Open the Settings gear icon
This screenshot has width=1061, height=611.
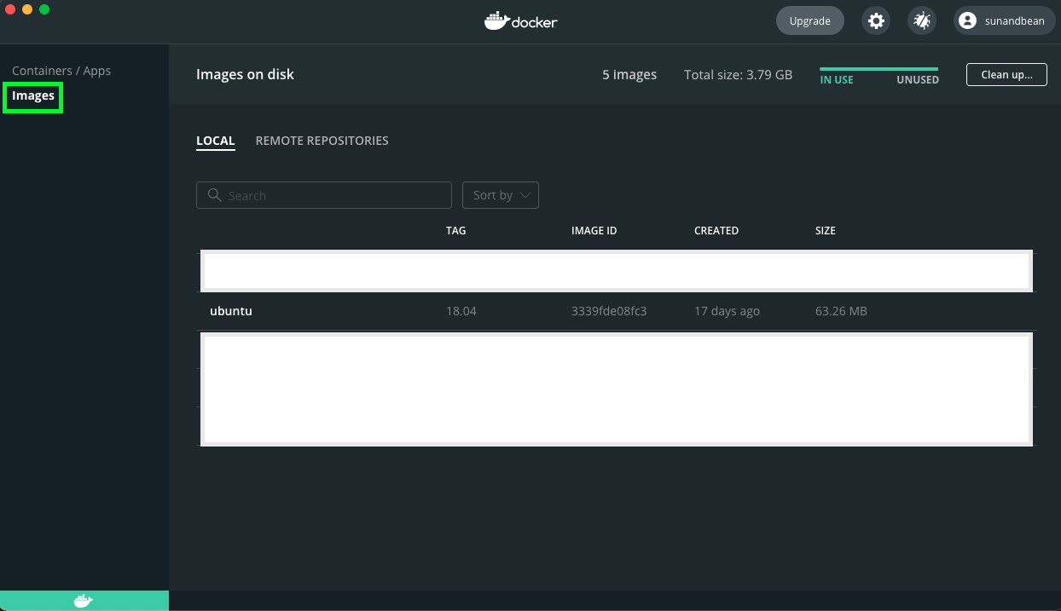[876, 21]
